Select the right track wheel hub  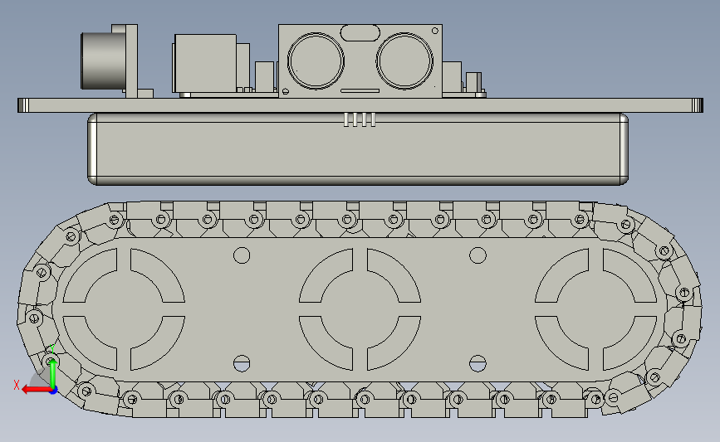click(x=596, y=309)
